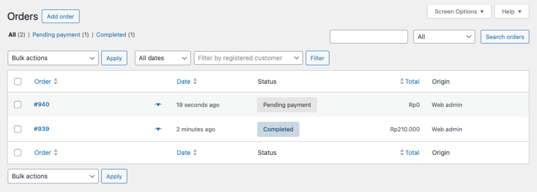Filter to Completed orders

111,35
